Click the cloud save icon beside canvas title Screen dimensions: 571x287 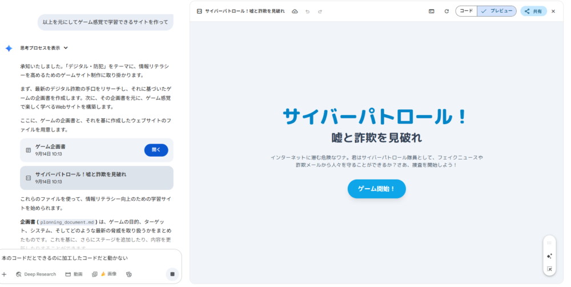pos(295,11)
